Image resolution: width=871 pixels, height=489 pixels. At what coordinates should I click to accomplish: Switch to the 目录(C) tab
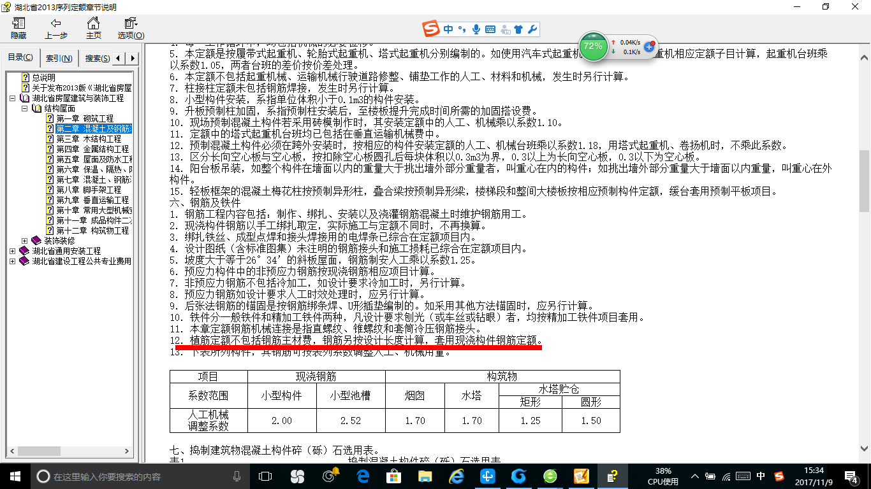pyautogui.click(x=20, y=58)
